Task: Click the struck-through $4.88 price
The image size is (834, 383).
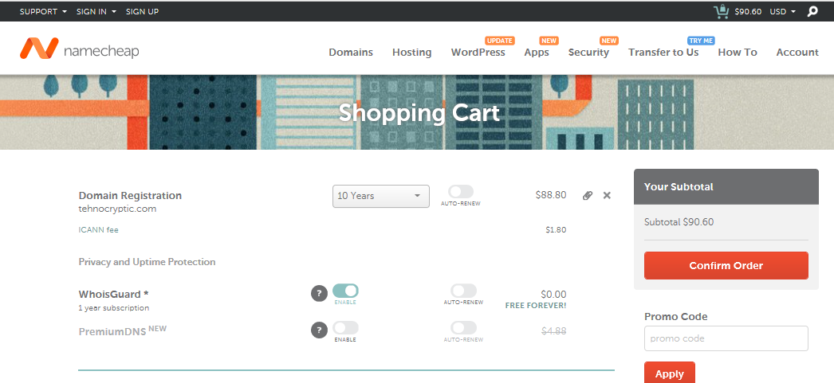Action: tap(553, 331)
